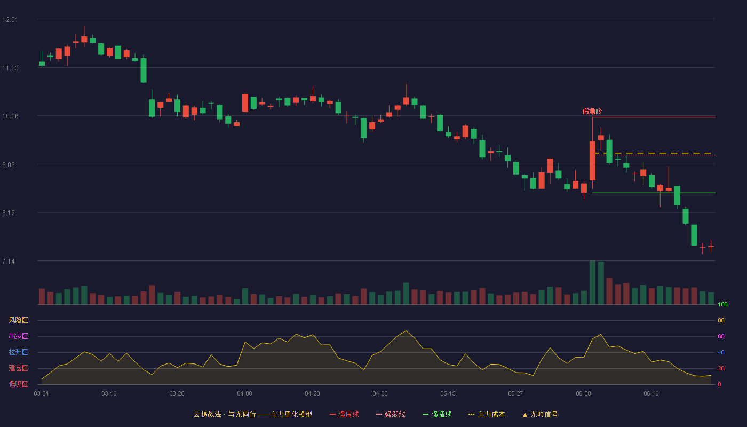Click the 龙吟信号 triangle legend icon
The width and height of the screenshot is (747, 427).
pyautogui.click(x=525, y=414)
